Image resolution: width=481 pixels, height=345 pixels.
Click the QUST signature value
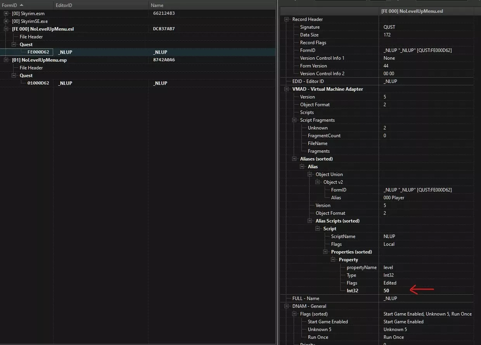[x=389, y=27]
